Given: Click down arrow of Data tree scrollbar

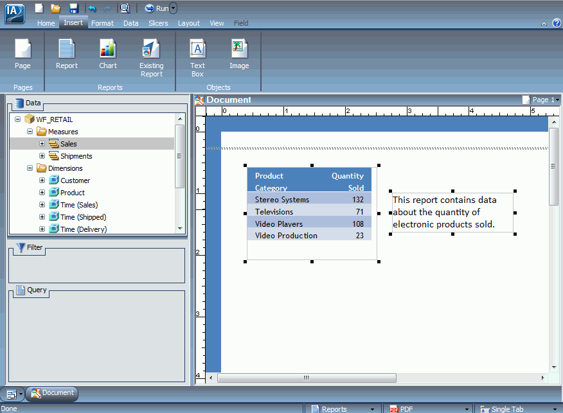Looking at the screenshot, I should coord(180,229).
